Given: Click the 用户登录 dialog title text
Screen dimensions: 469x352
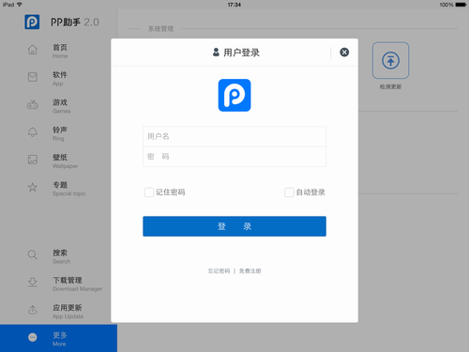Looking at the screenshot, I should click(241, 53).
